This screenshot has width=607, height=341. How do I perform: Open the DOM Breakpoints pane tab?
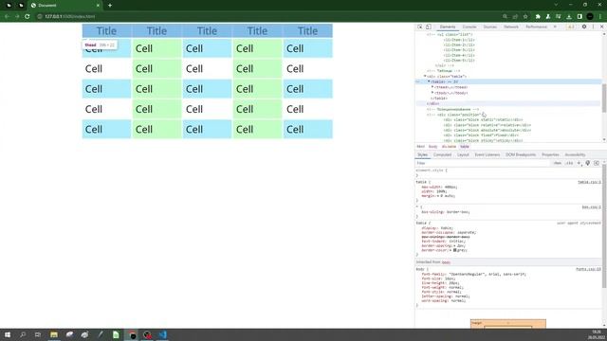pos(521,154)
